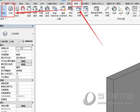Click 编辑 button for 渲染设置
Viewport: 140px width, 112px height.
(24, 106)
